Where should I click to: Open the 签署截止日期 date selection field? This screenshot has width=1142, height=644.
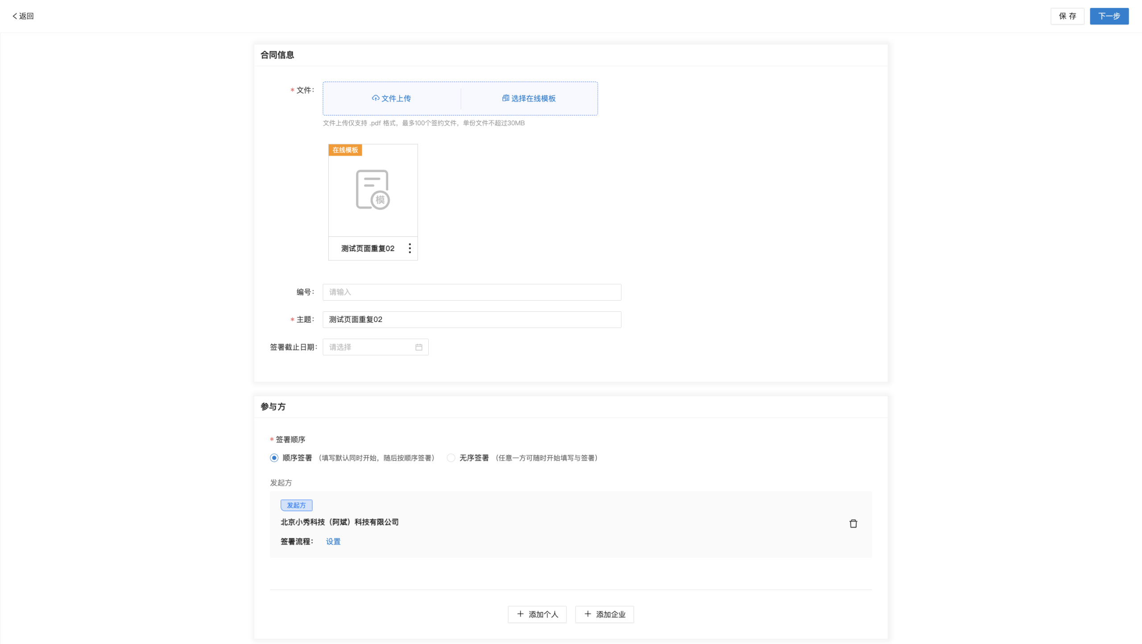point(370,347)
